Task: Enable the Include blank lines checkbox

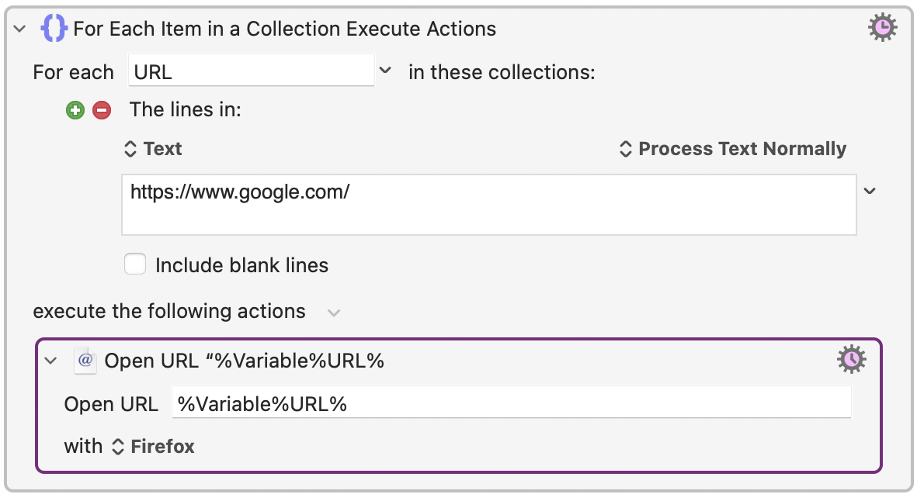Action: click(x=136, y=265)
